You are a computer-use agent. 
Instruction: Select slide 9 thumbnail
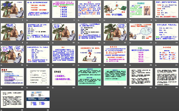point(38,32)
